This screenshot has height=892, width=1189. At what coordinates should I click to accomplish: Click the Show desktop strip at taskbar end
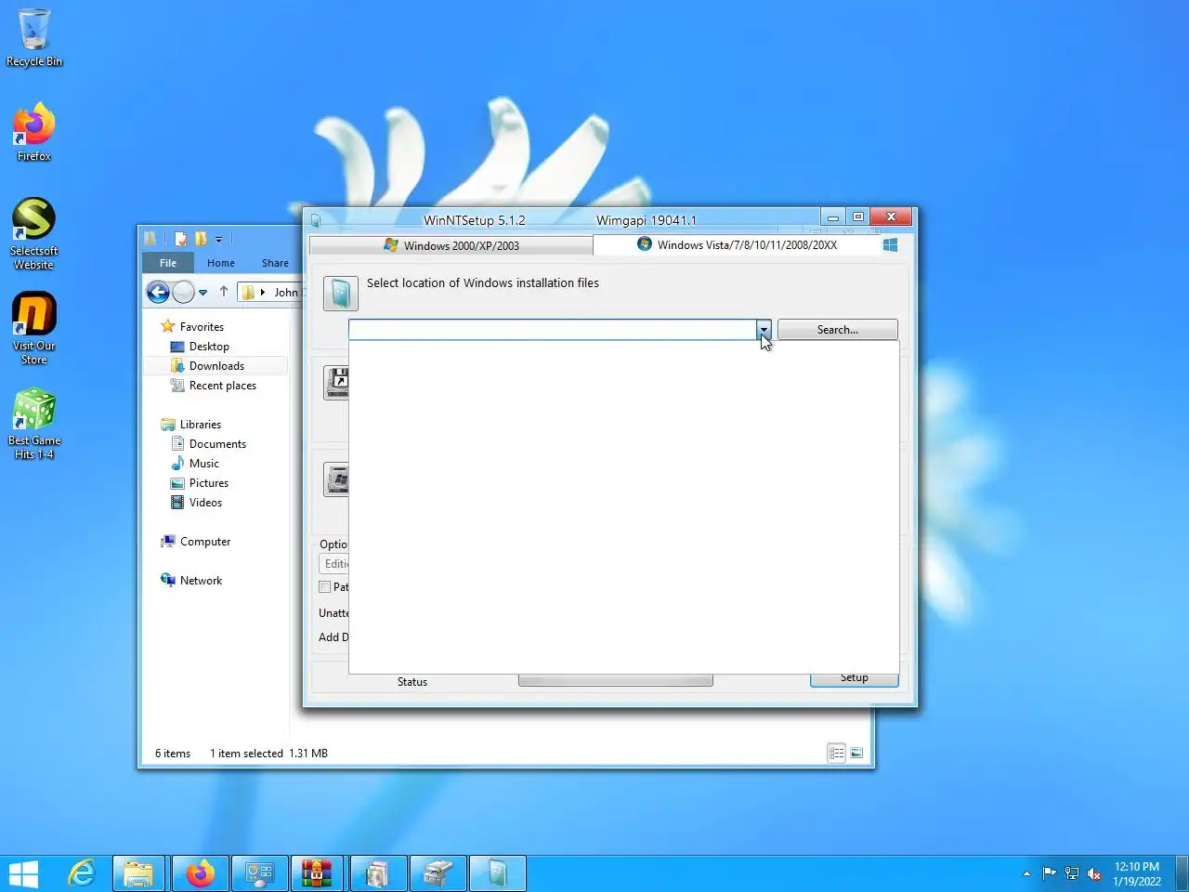(1182, 873)
